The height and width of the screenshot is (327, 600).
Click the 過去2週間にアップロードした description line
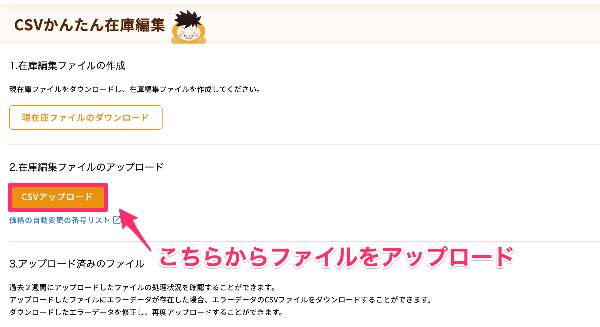tap(143, 287)
